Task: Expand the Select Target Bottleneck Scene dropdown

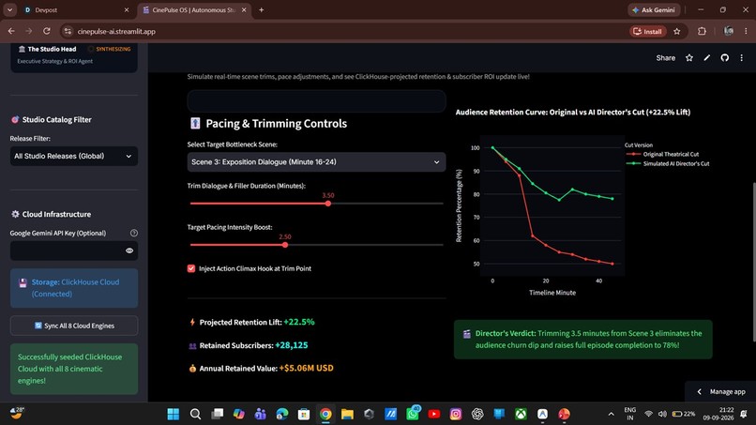Action: pyautogui.click(x=316, y=162)
